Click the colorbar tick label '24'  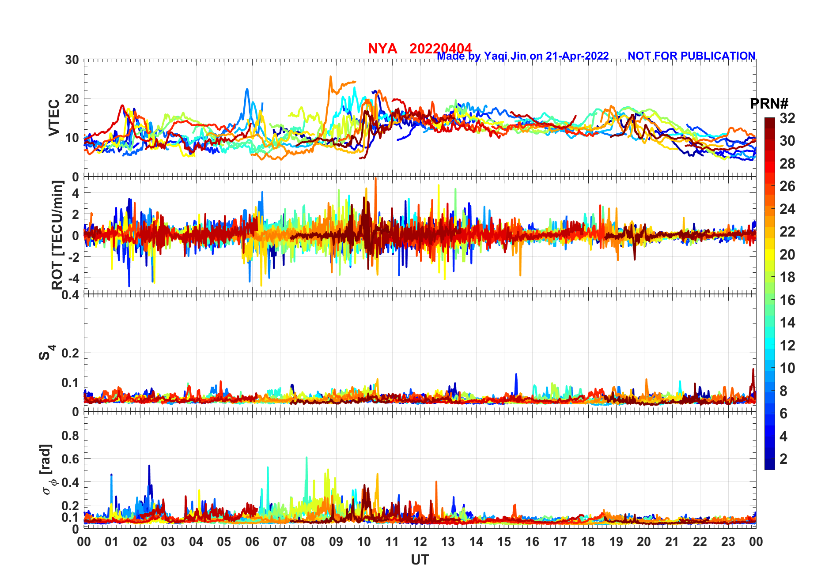(787, 209)
